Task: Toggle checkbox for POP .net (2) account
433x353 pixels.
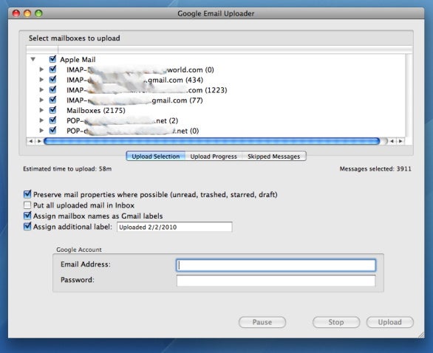Action: (x=52, y=120)
